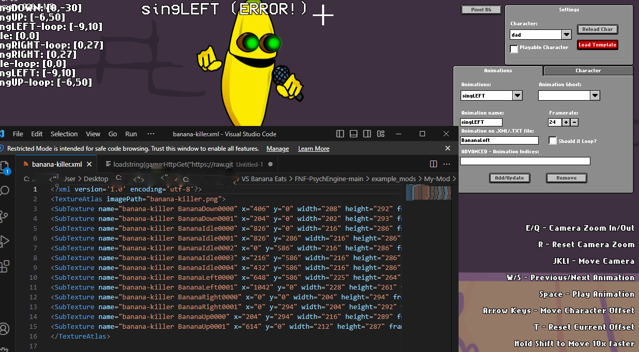Open the Customize Layout icon in title bar
This screenshot has width=639, height=352.
(x=381, y=134)
